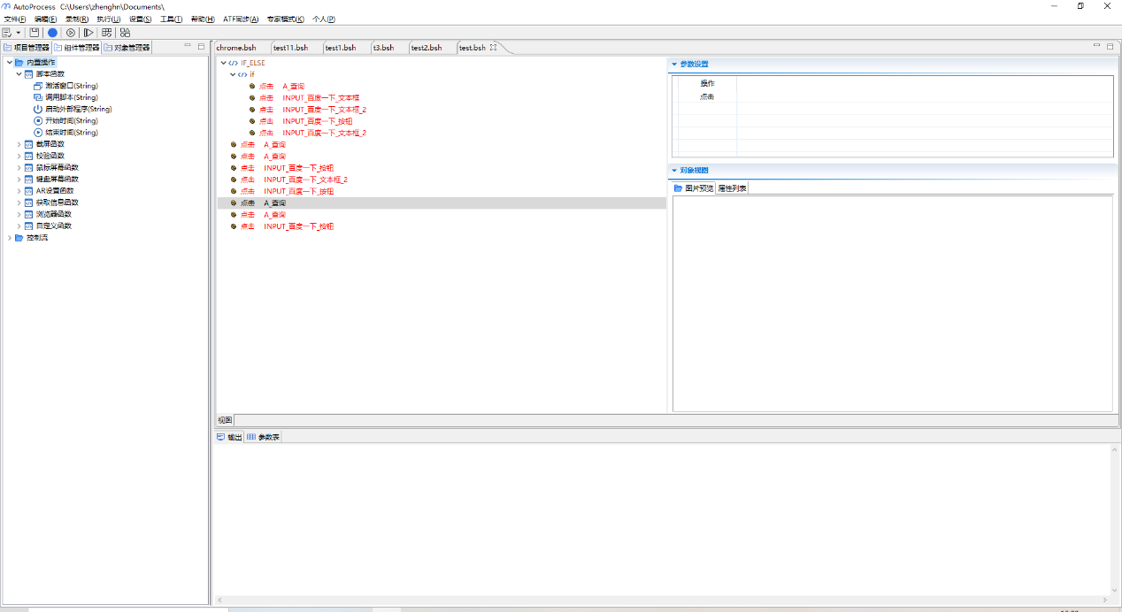Click the rightmost toolbar icon with small squares
The width and height of the screenshot is (1122, 612).
[125, 33]
